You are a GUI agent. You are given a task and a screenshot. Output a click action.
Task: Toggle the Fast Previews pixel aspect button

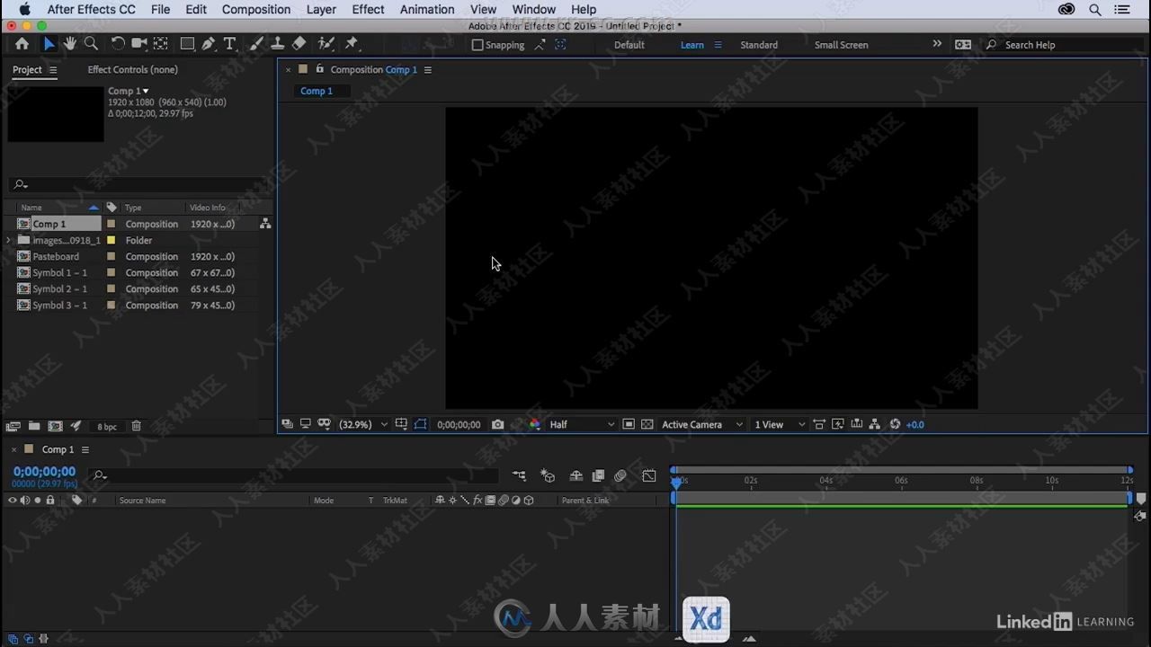(837, 424)
